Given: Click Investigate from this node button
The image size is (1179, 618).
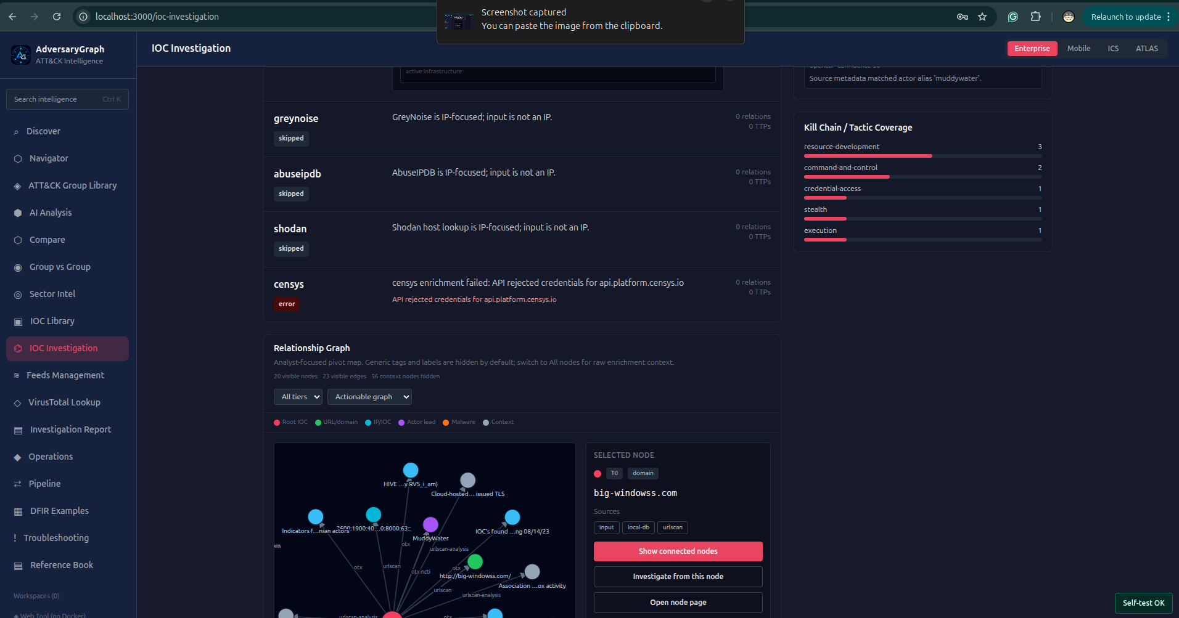Looking at the screenshot, I should pos(678,577).
